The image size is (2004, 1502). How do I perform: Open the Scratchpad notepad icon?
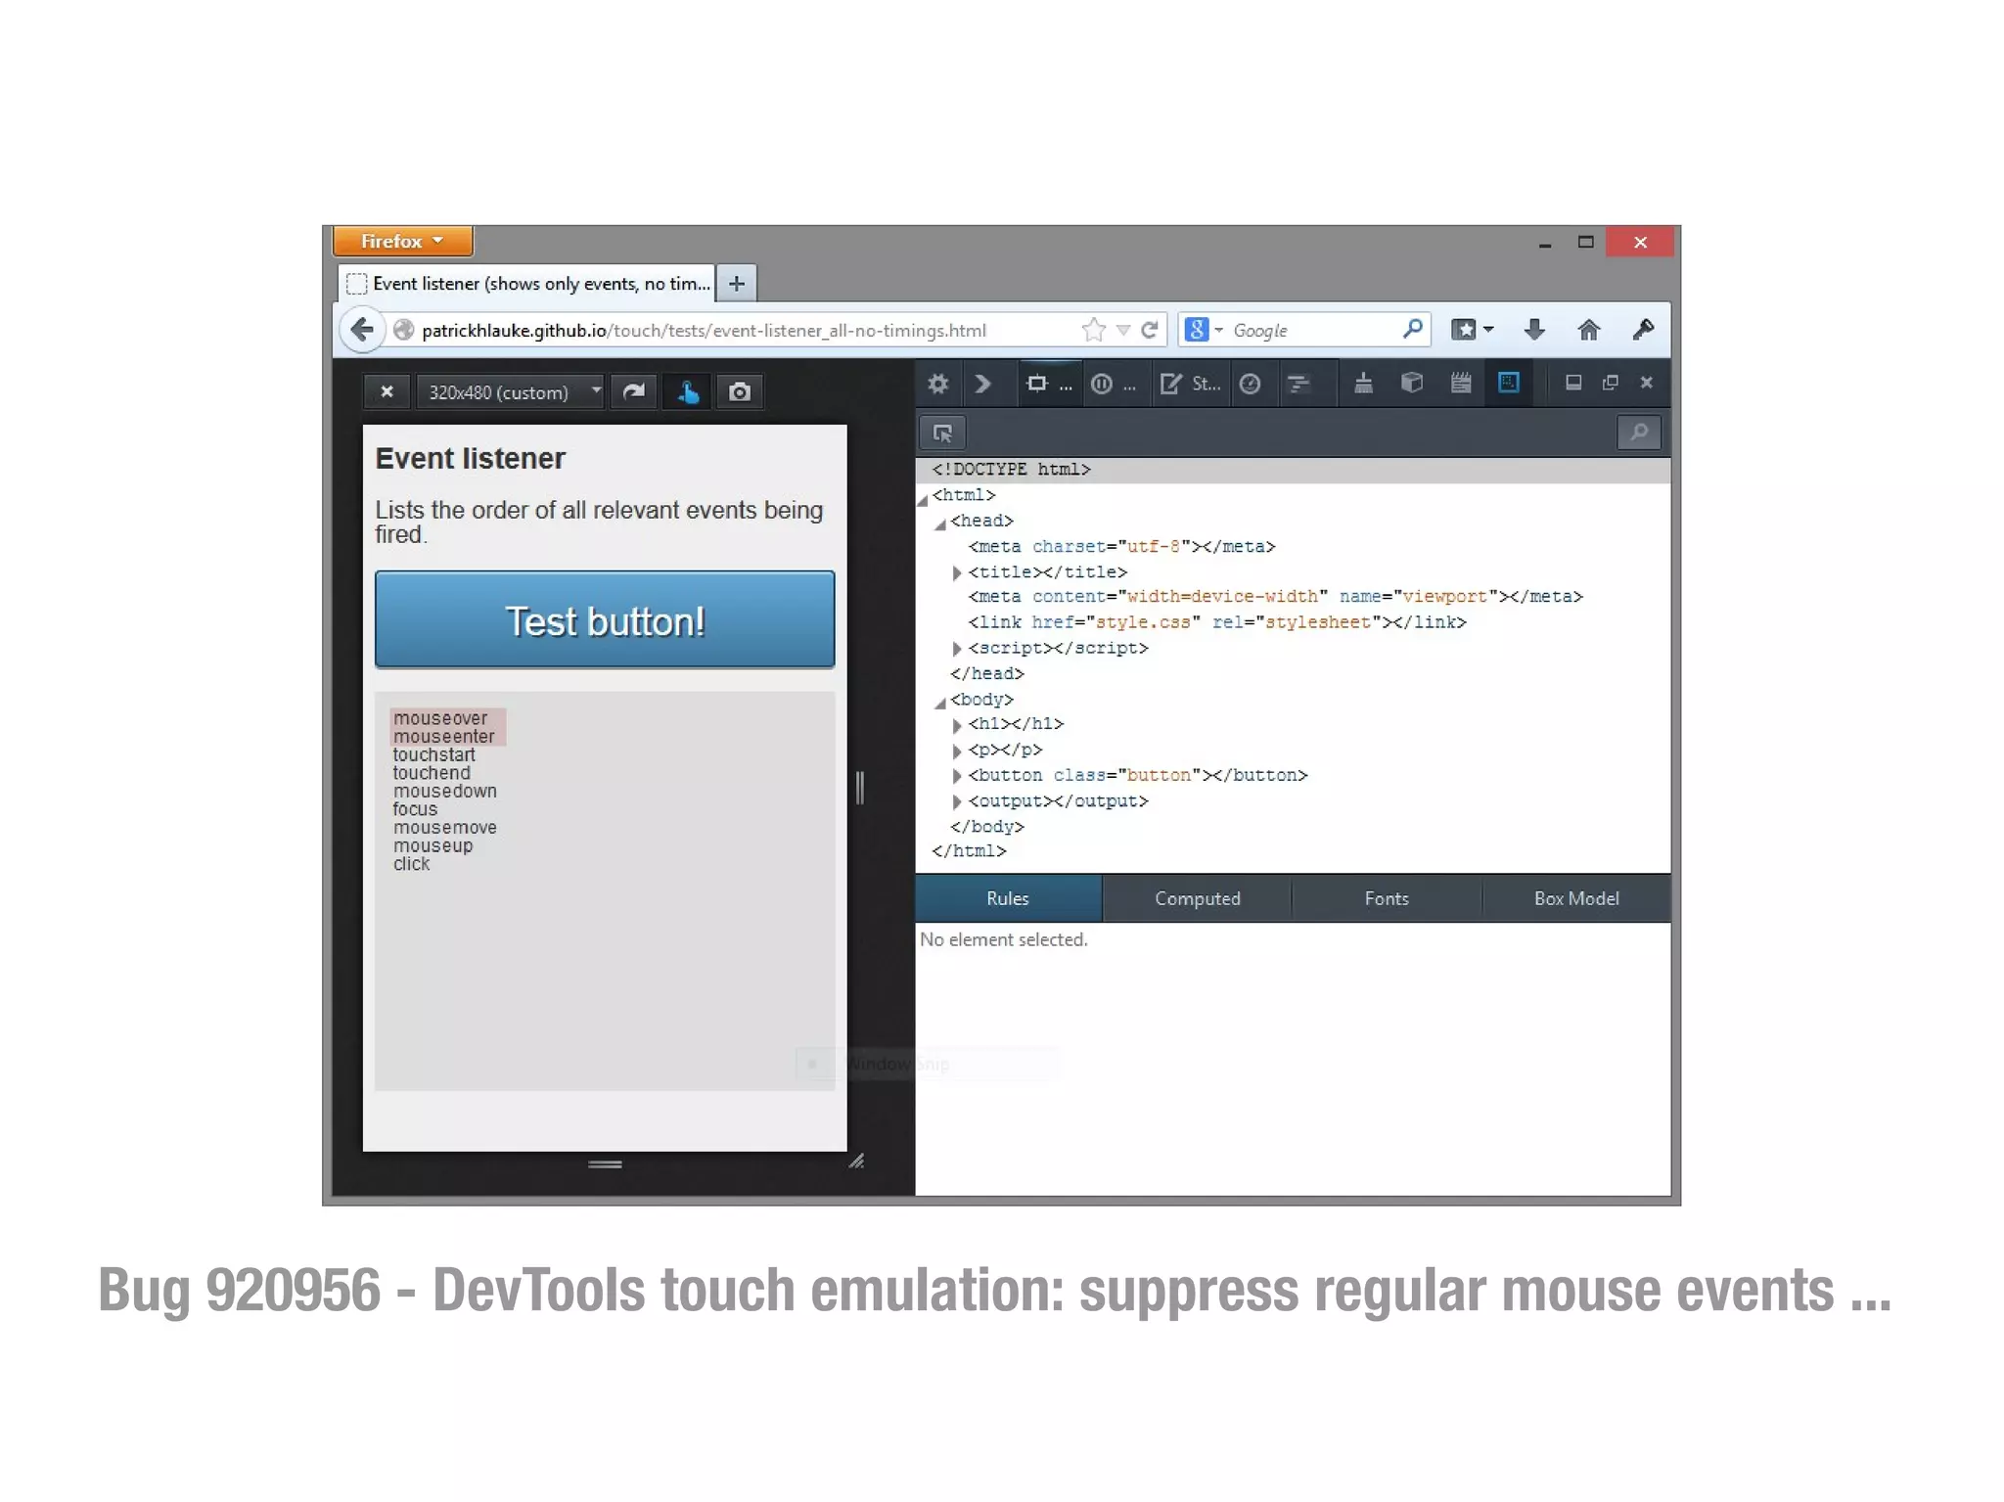1461,383
